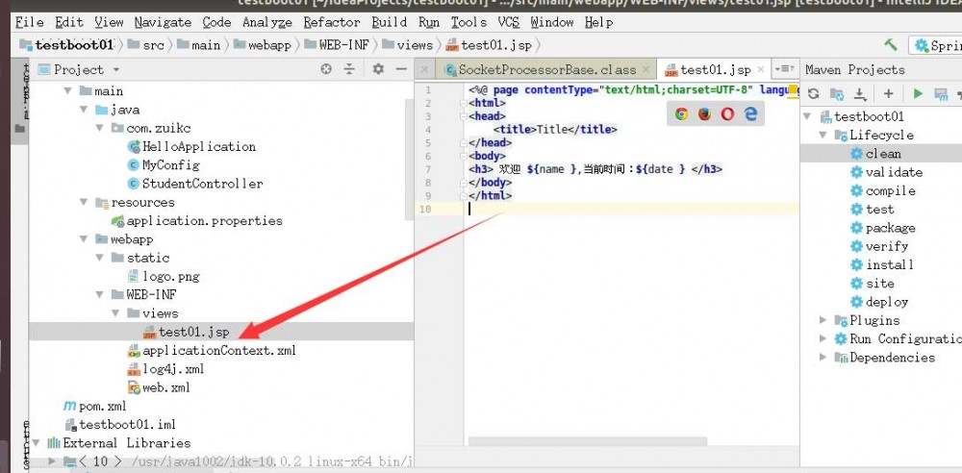Open preview in Firefox browser icon
The width and height of the screenshot is (962, 473).
coord(704,113)
